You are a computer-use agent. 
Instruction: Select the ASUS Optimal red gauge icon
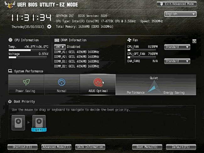tap(98, 82)
